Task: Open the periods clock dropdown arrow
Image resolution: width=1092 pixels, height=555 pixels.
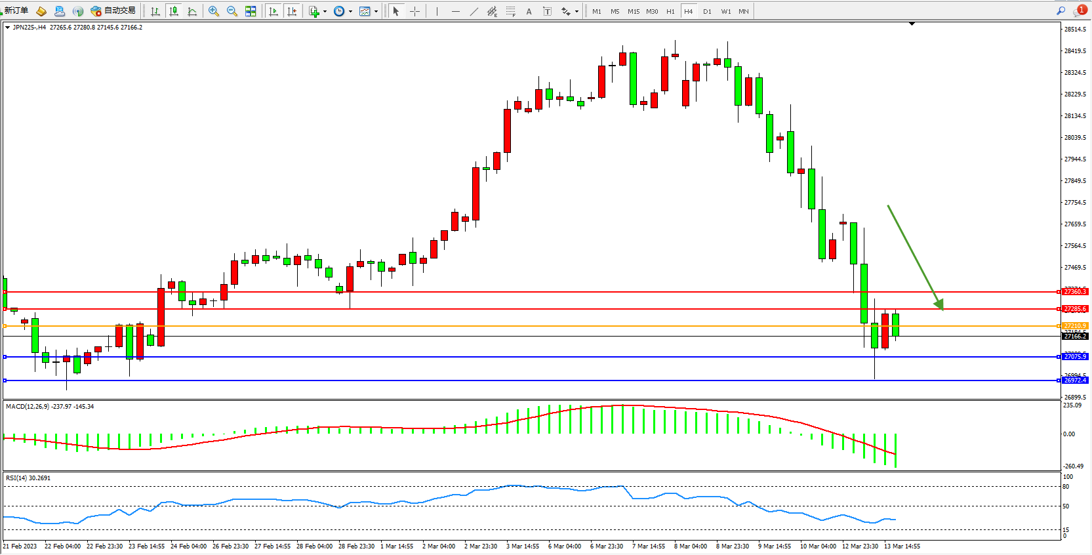Action: point(350,11)
